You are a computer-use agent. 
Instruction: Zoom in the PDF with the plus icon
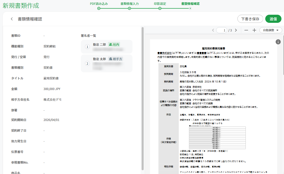254,30
